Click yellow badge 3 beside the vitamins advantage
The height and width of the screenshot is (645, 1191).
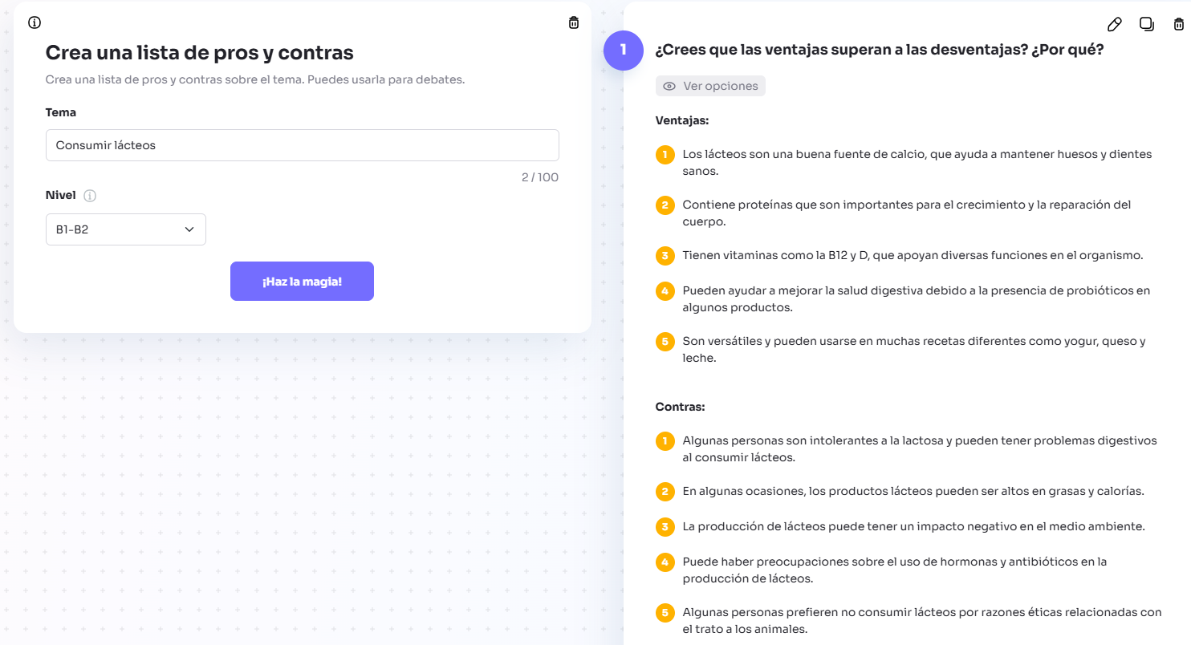pos(665,256)
